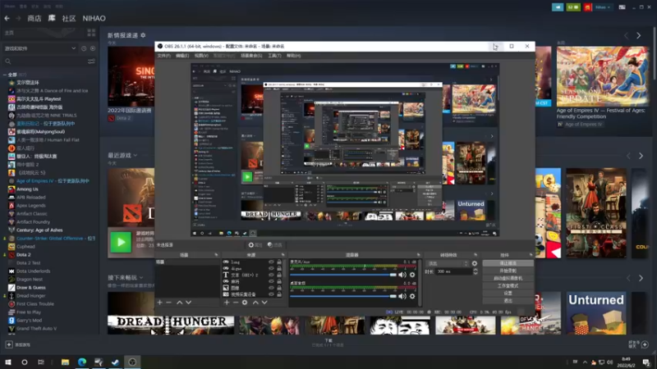Image resolution: width=657 pixels, height=369 pixels.
Task: Open source properties gear in sources toolbar
Action: [245, 302]
